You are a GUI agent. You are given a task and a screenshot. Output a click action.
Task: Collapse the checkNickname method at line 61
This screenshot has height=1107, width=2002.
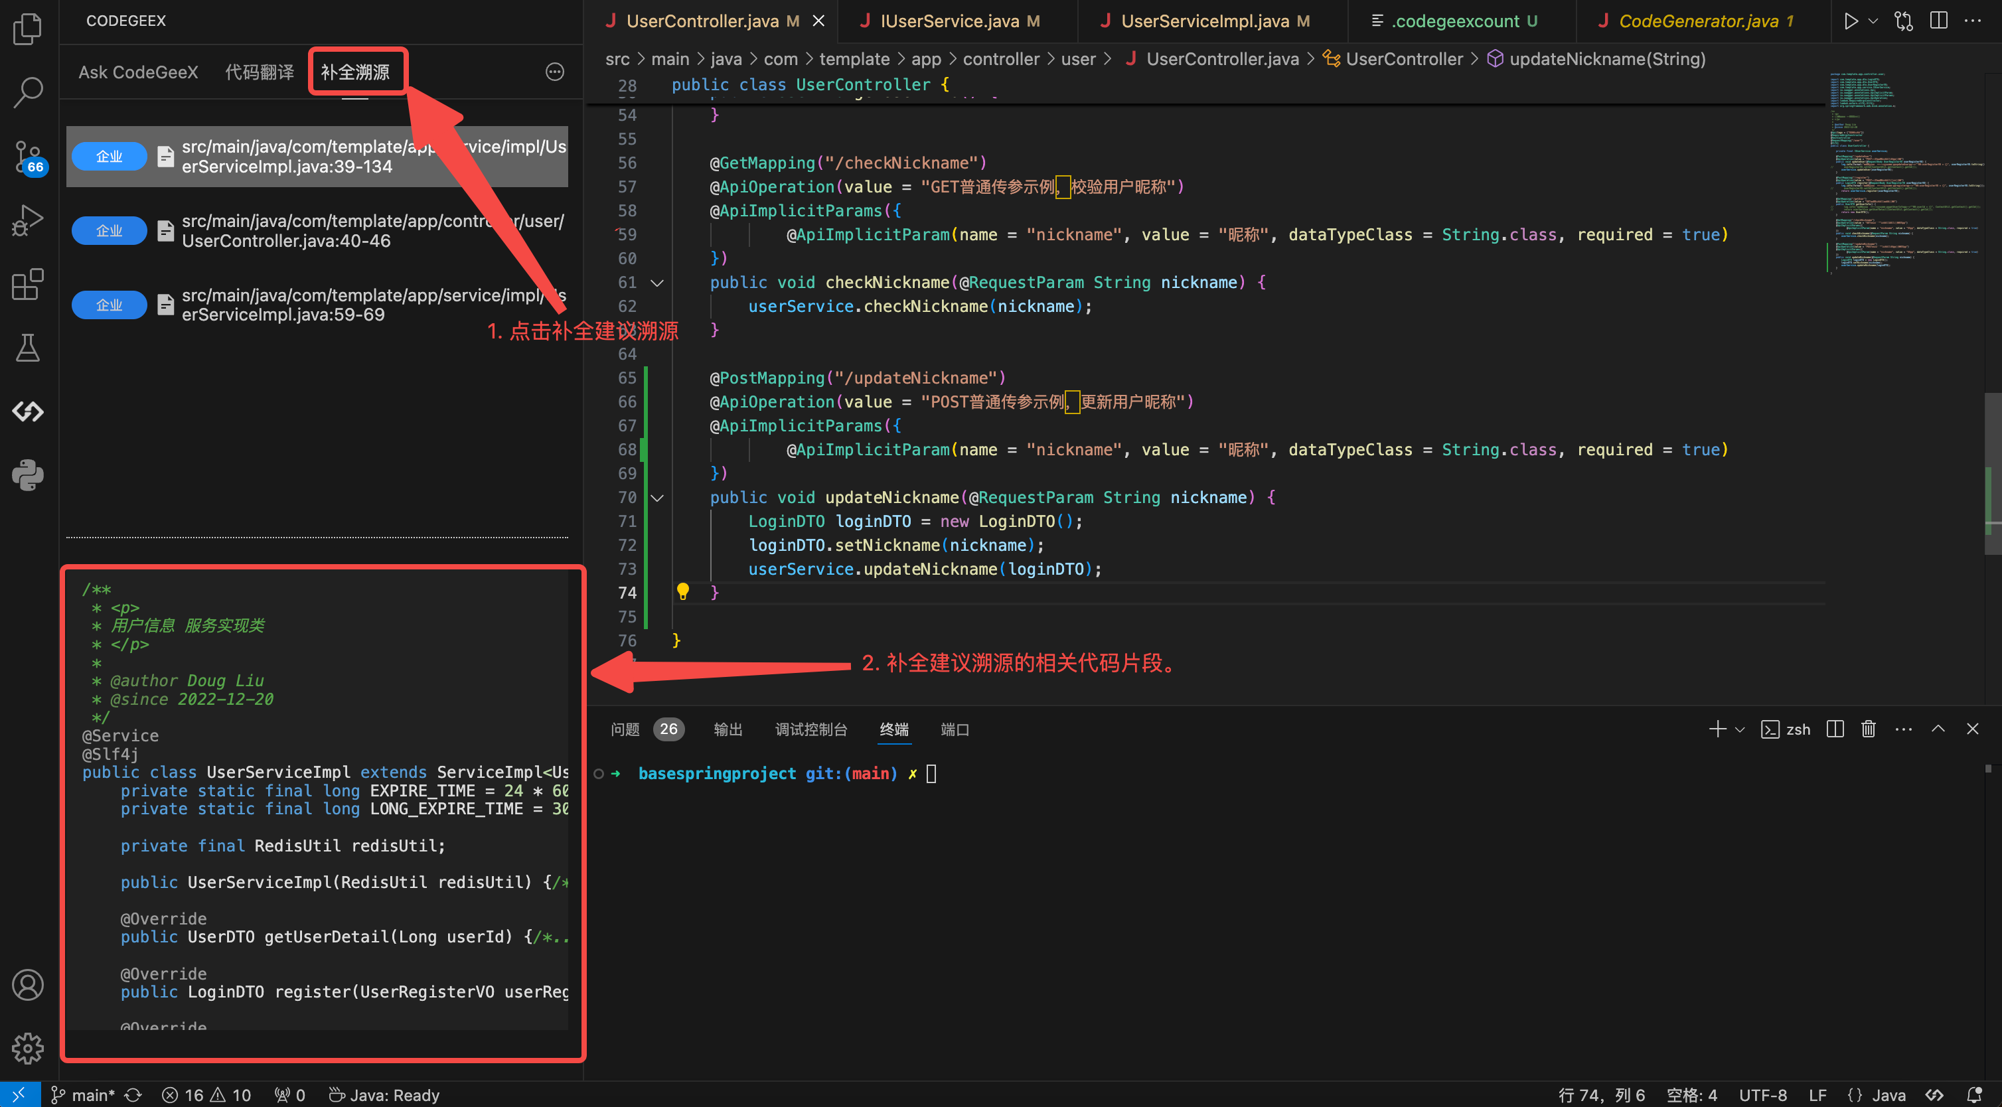(x=656, y=283)
